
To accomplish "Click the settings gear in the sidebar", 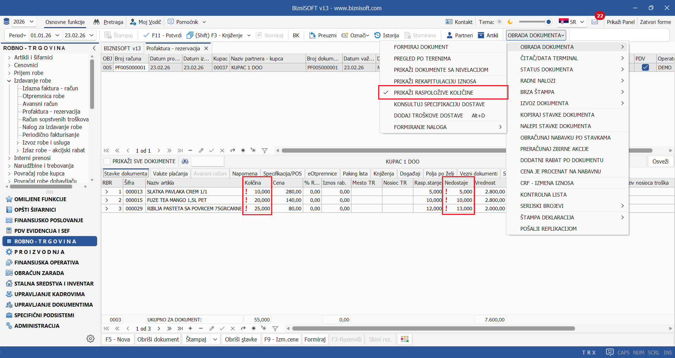I will [x=90, y=339].
